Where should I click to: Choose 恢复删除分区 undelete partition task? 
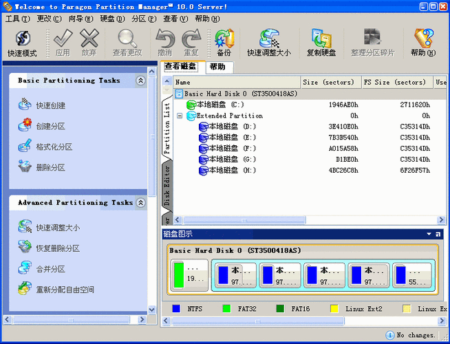coord(49,248)
